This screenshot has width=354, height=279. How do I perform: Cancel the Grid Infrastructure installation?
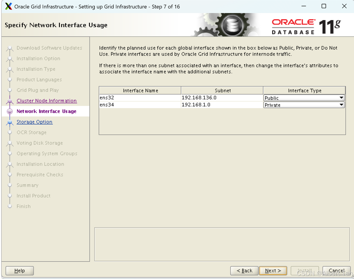point(336,271)
